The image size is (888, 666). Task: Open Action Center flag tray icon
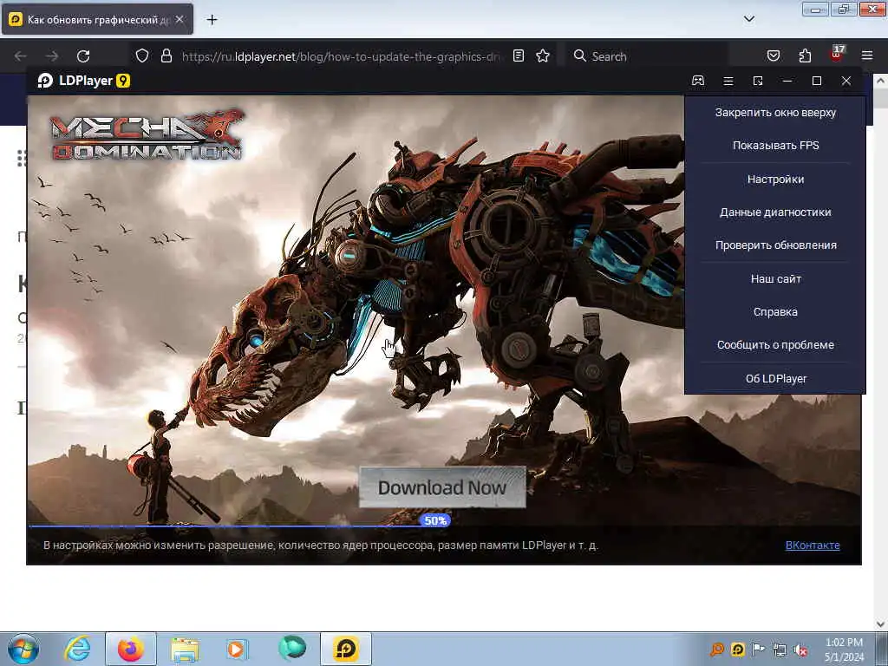pyautogui.click(x=758, y=649)
